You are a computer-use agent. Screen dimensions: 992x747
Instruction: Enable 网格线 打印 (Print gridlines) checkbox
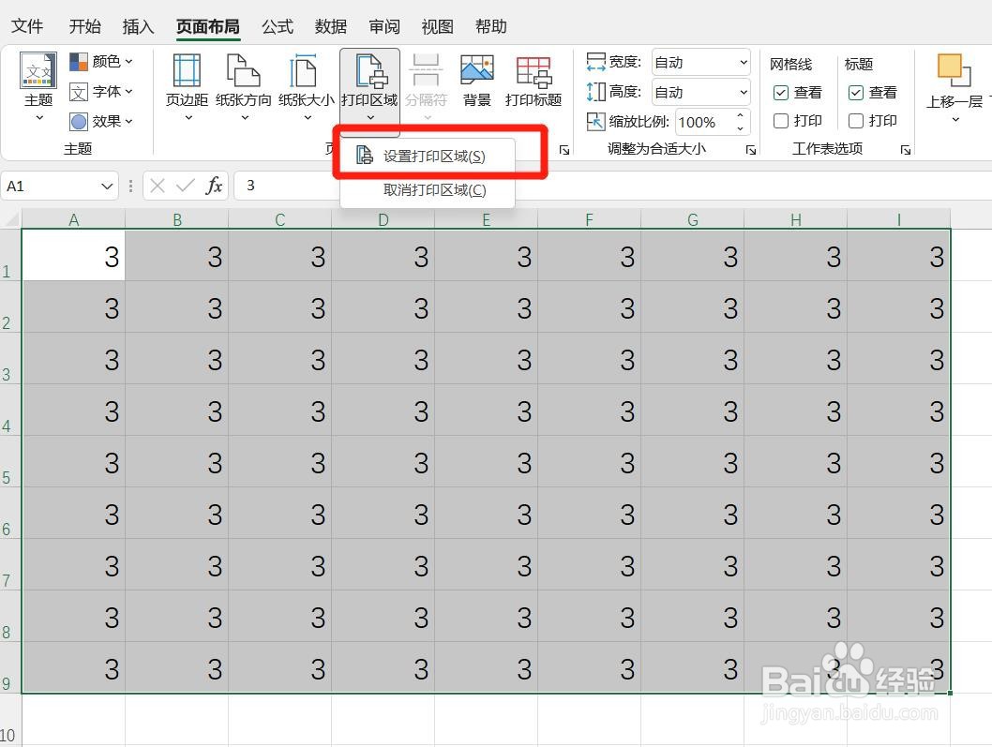click(x=781, y=120)
